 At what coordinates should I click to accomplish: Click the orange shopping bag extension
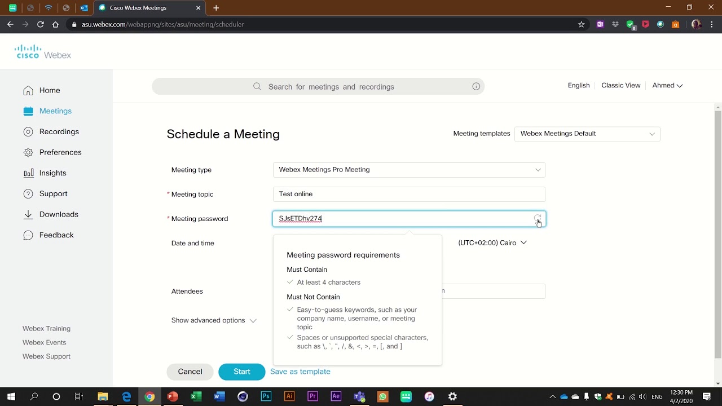point(676,24)
